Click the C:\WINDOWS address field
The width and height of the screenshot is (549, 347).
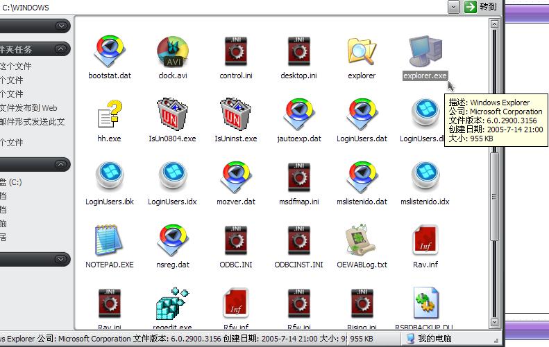coord(224,8)
